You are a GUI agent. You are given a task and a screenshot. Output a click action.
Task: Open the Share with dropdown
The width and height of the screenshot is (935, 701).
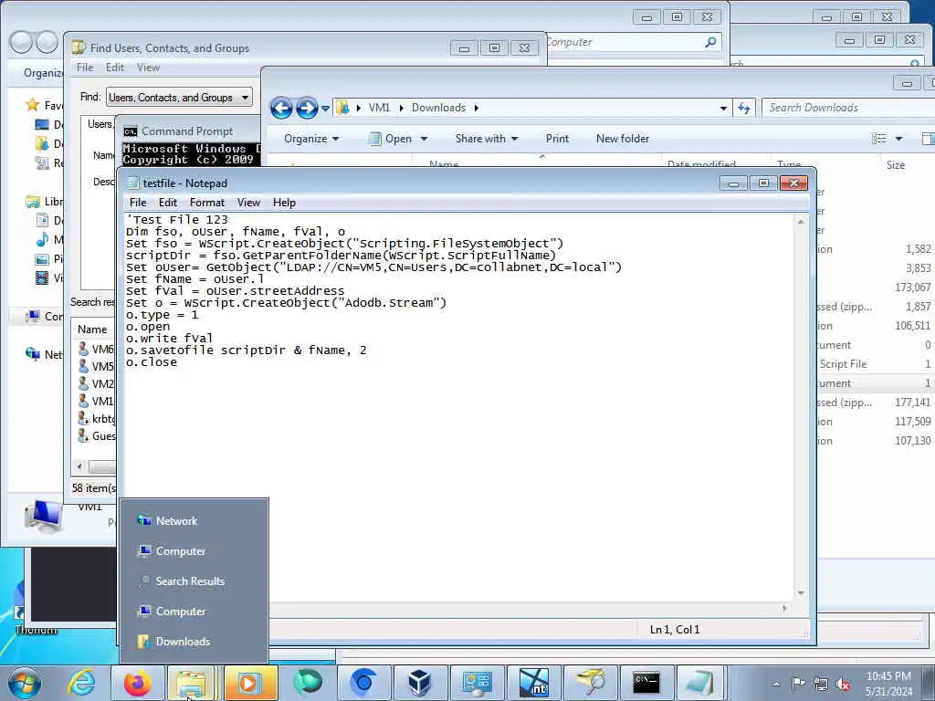[x=487, y=139]
